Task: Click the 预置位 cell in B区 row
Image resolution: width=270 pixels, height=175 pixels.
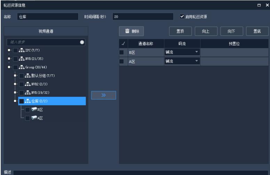Action: click(235, 53)
